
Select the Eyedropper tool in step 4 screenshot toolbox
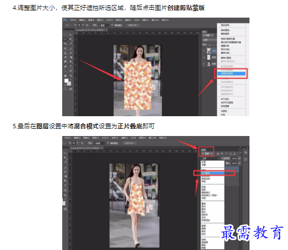70,44
